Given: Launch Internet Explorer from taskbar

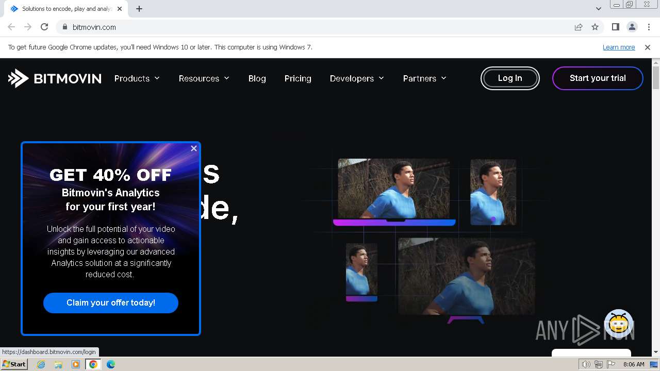Looking at the screenshot, I should (41, 364).
